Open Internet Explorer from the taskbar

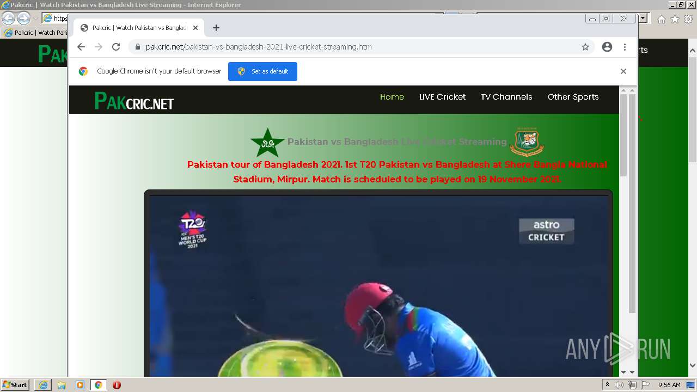43,385
